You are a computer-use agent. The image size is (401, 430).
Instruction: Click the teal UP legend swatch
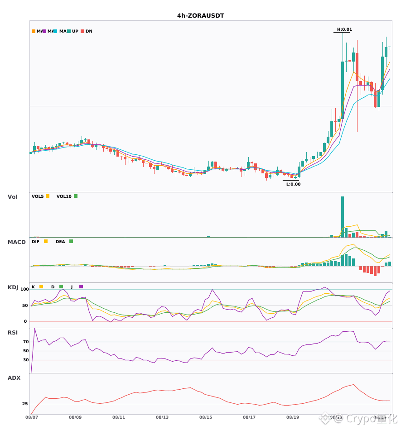[x=69, y=31]
